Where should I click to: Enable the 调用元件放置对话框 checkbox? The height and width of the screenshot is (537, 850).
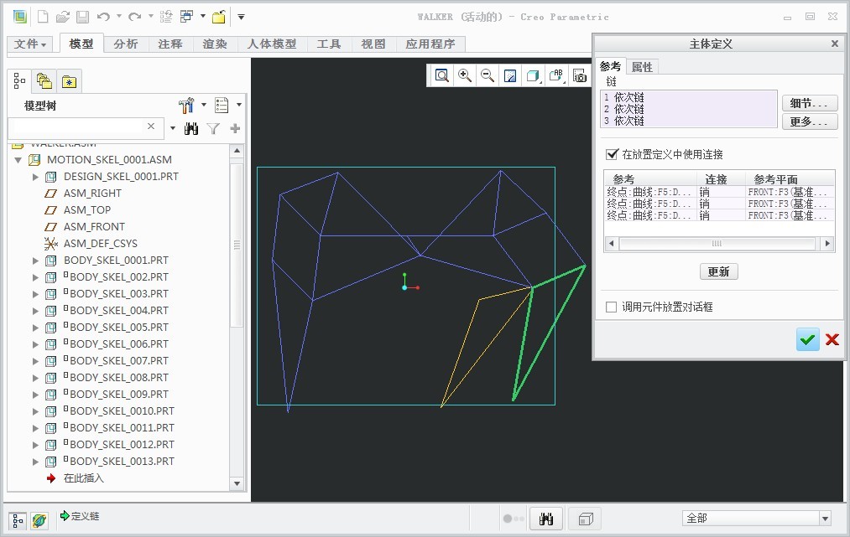pyautogui.click(x=612, y=307)
